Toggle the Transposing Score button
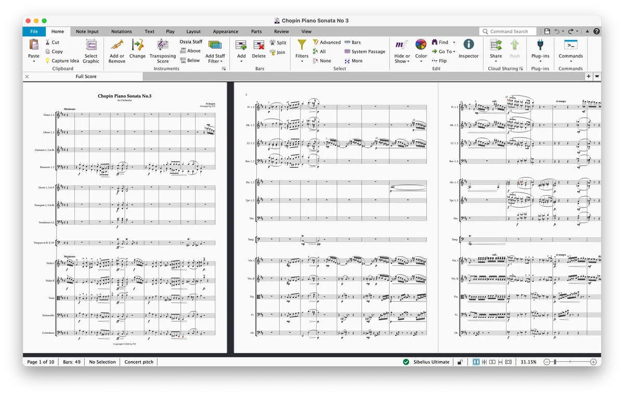 point(163,50)
